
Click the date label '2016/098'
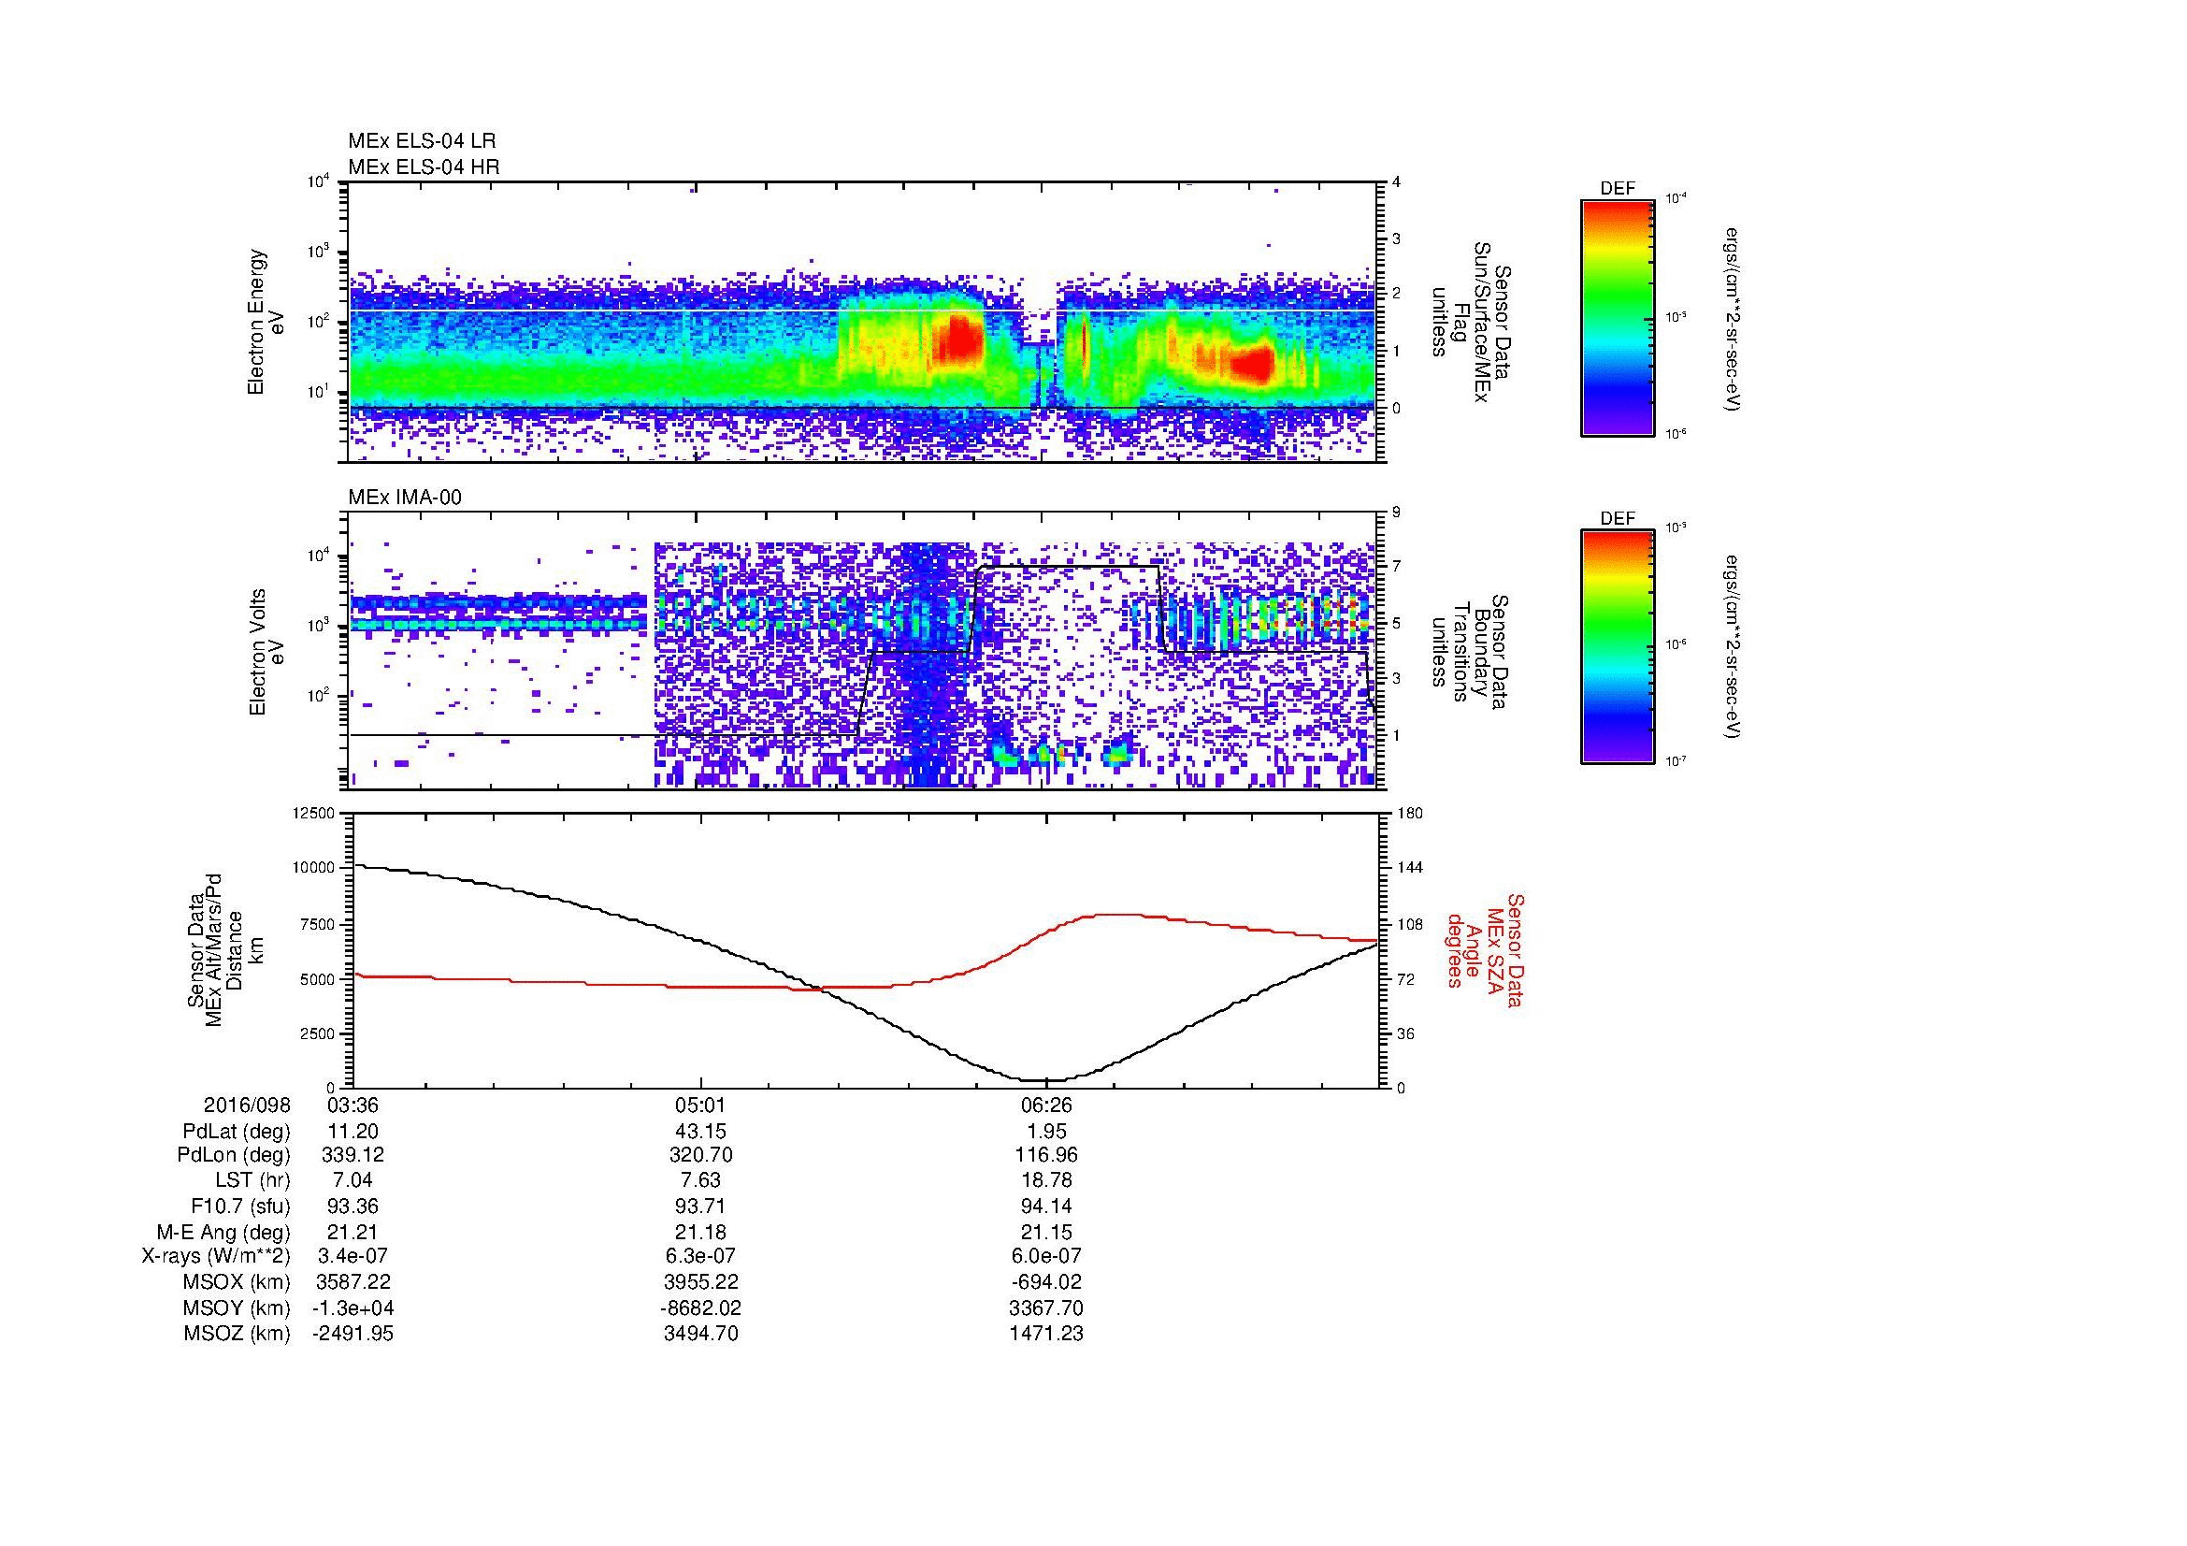tap(247, 1105)
